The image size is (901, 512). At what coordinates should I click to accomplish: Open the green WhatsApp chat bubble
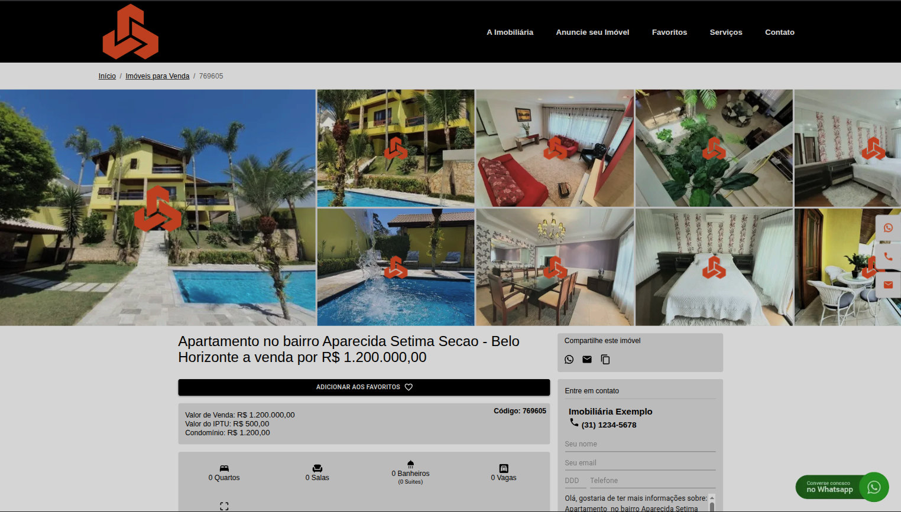(873, 487)
